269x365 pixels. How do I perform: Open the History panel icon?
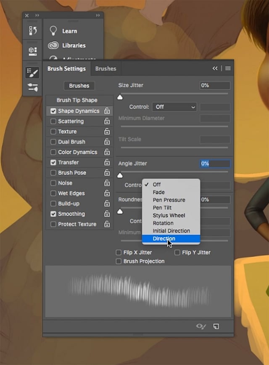[33, 31]
